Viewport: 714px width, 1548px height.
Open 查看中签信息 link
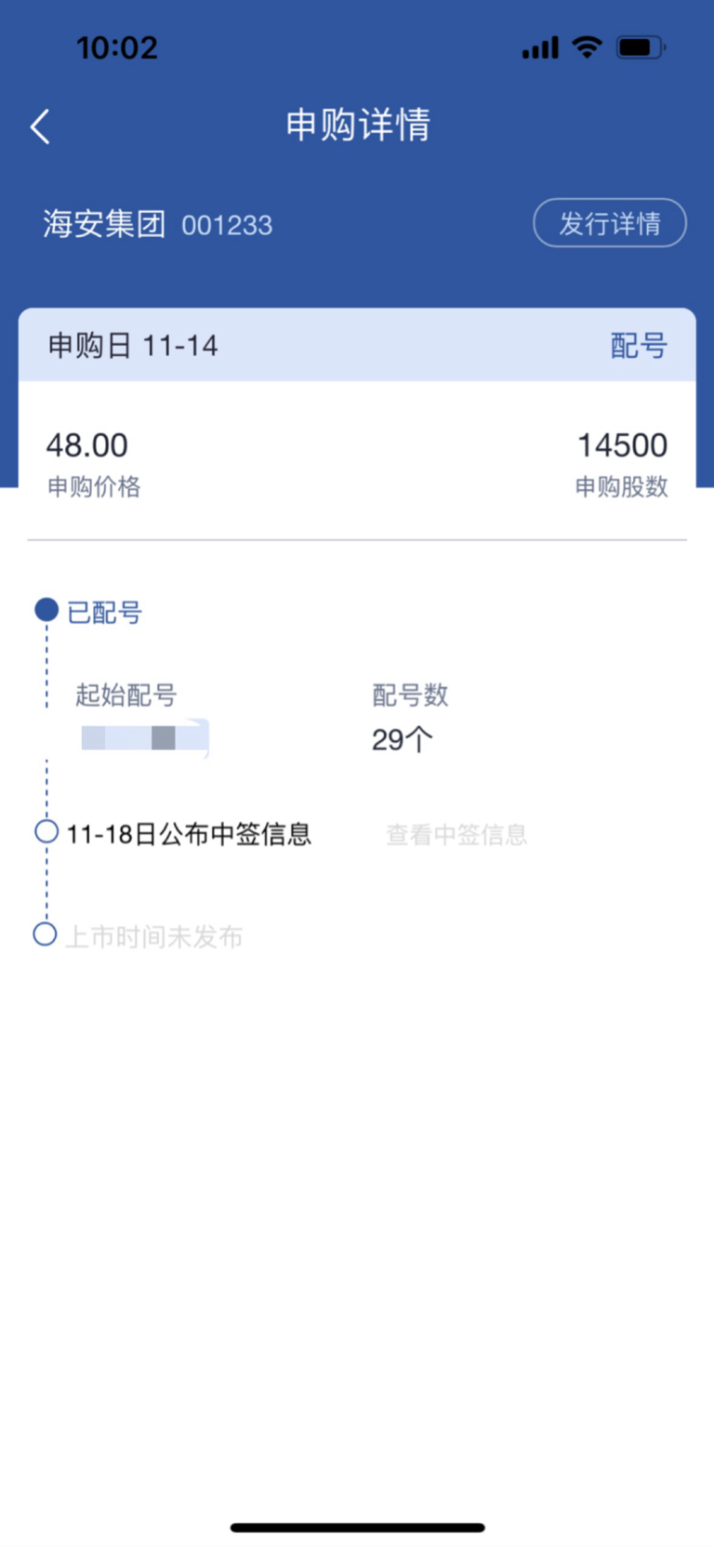pyautogui.click(x=456, y=834)
